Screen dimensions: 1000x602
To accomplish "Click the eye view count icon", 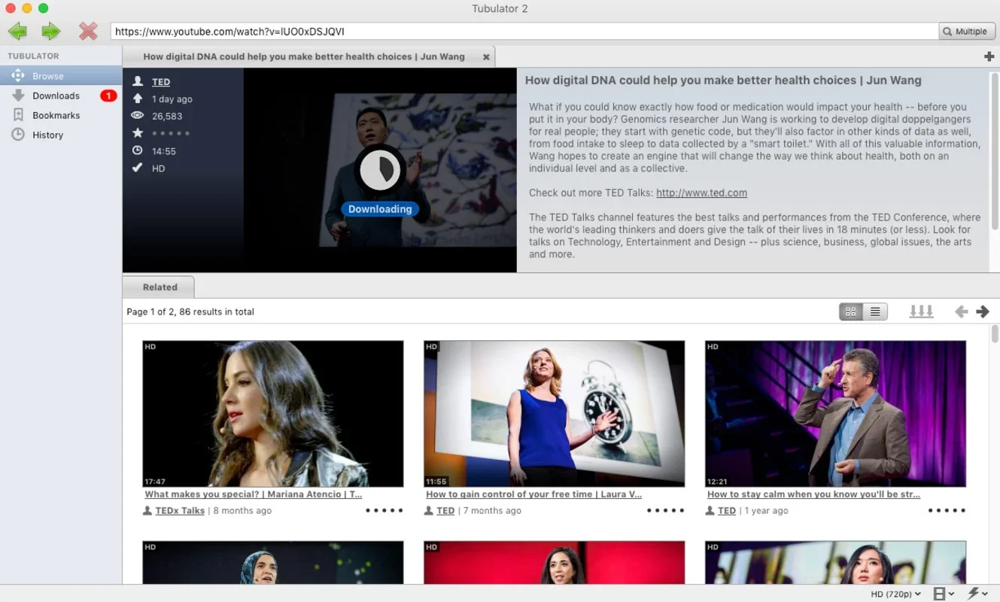I will point(137,116).
